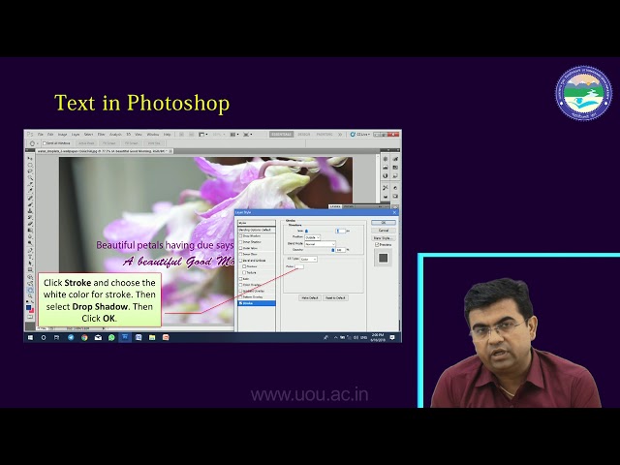This screenshot has height=465, width=620.
Task: Open the stroke Position dropdown
Action: click(x=312, y=237)
